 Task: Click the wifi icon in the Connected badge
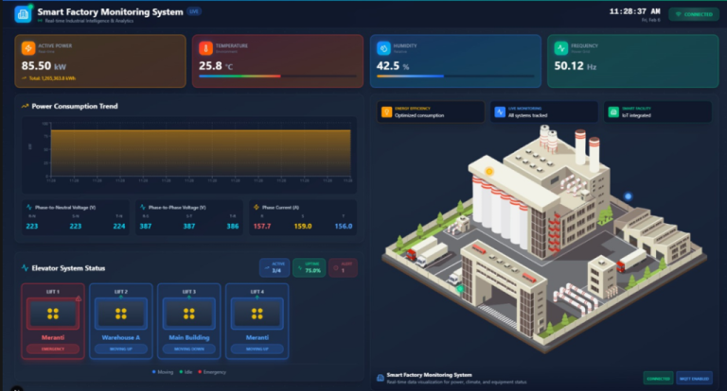coord(679,14)
